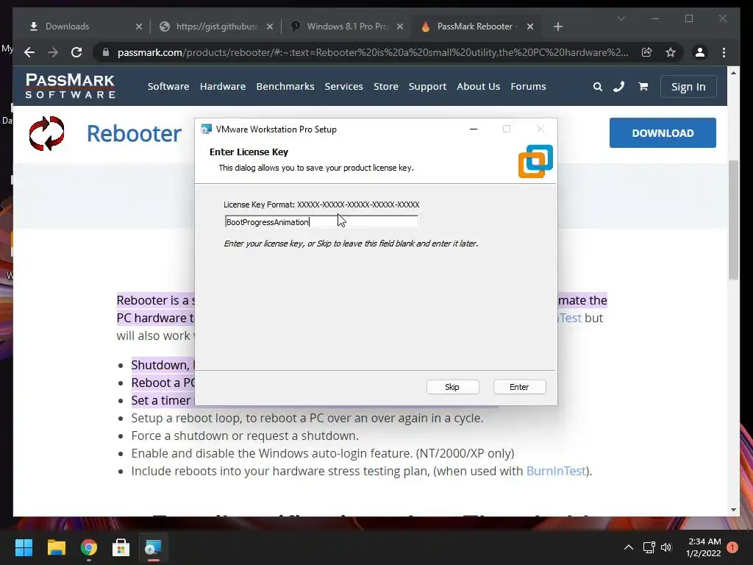
Task: Click the PassMark Software logo
Action: (x=70, y=86)
